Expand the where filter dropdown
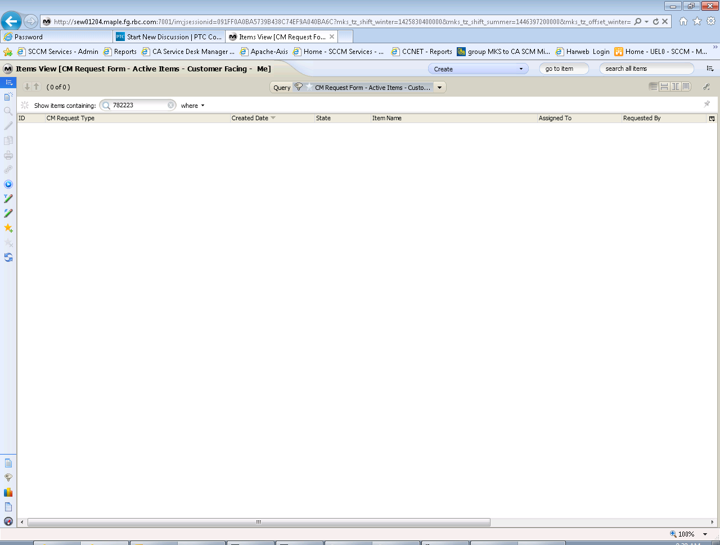This screenshot has width=720, height=545. 193,106
